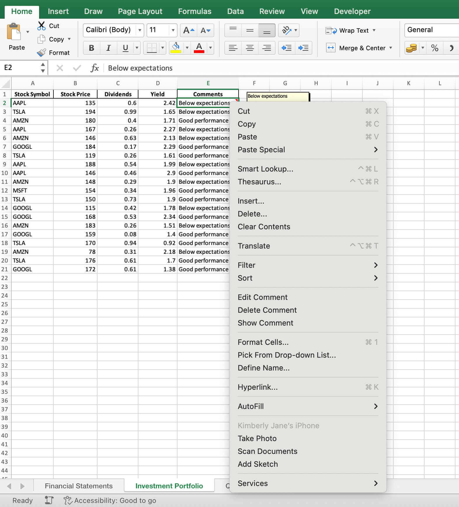Screen dimensions: 459x507
Task: Click the accounting coins currency icon
Action: [x=411, y=48]
